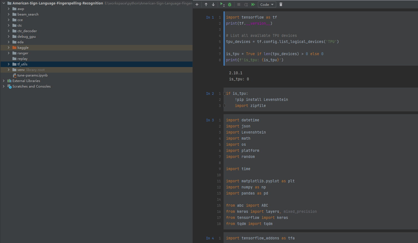Expand the beam_search folder
This screenshot has width=418, height=243.
(9, 14)
